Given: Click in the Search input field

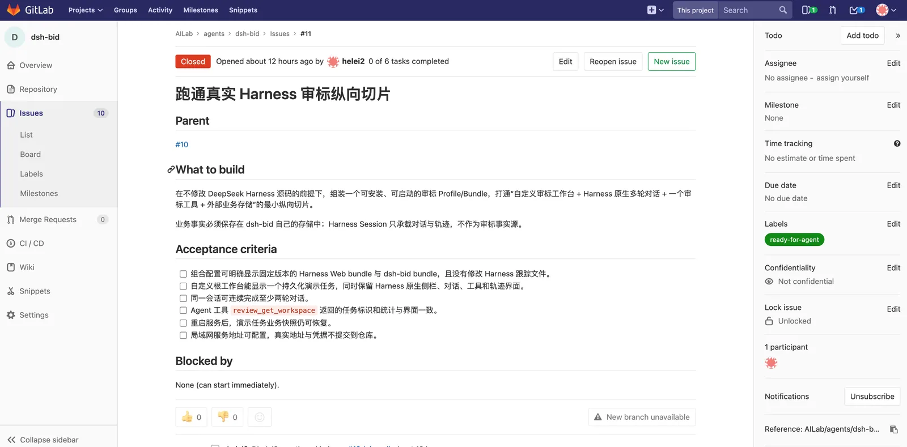Looking at the screenshot, I should click(x=748, y=10).
